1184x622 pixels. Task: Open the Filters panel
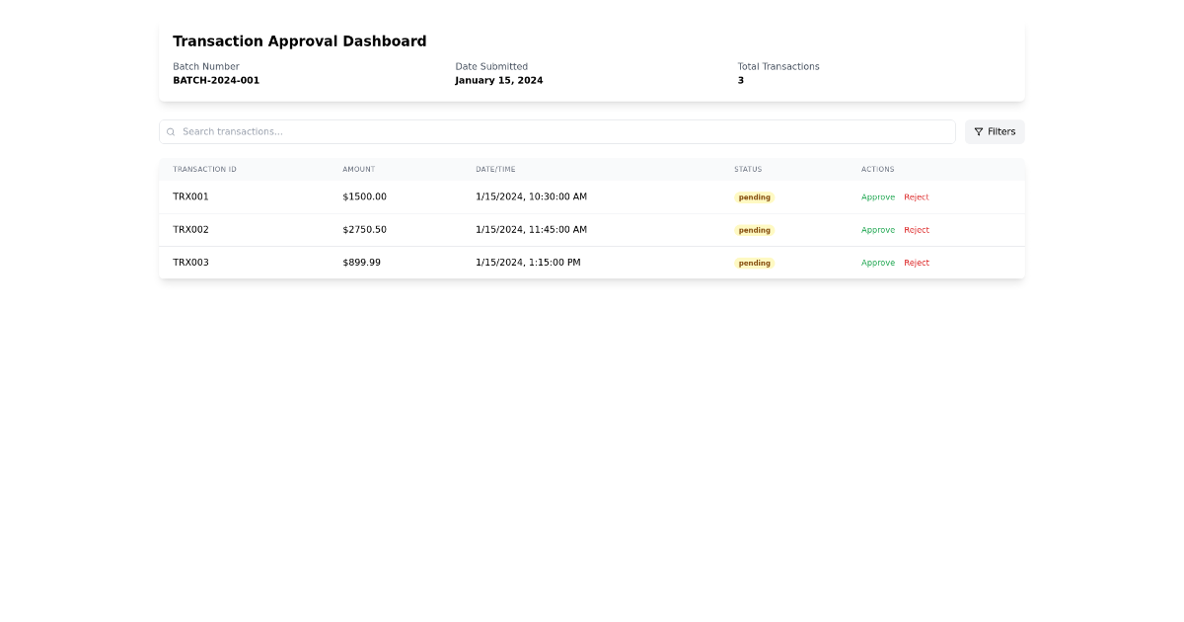pos(995,131)
